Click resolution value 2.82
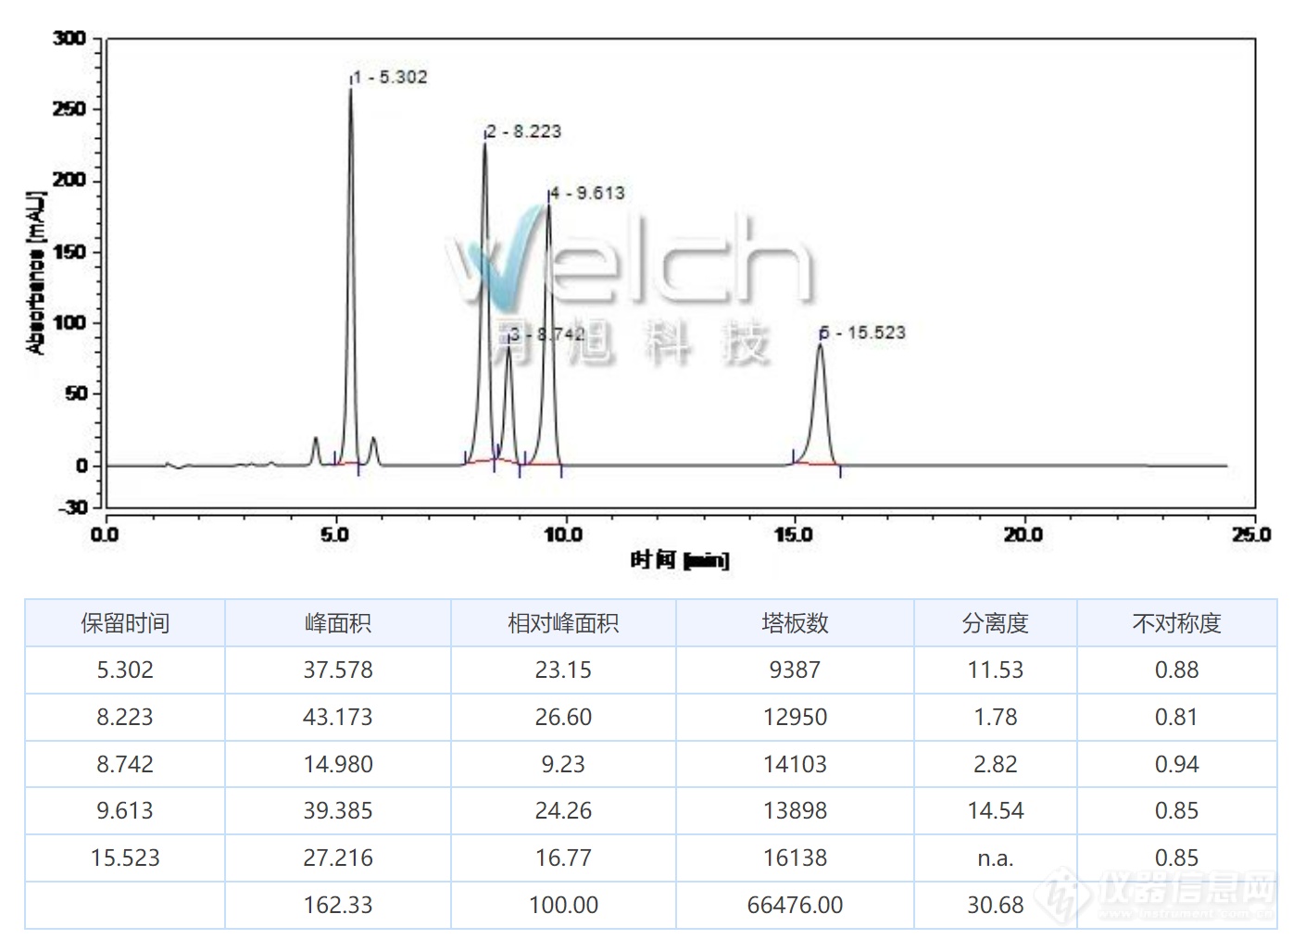 coord(996,764)
